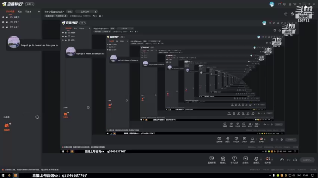
Task: Toggle the preview eye icon beside settings gear
Action: coord(289,160)
